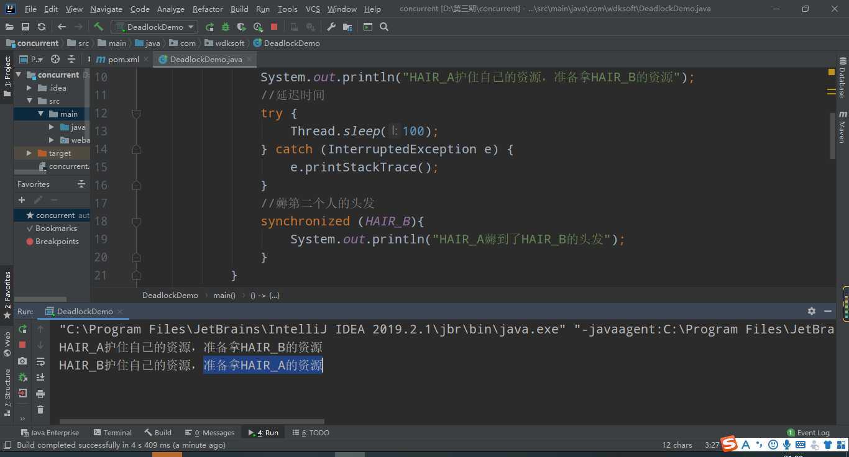Navigate back with the left arrow
849x457 pixels.
(62, 27)
